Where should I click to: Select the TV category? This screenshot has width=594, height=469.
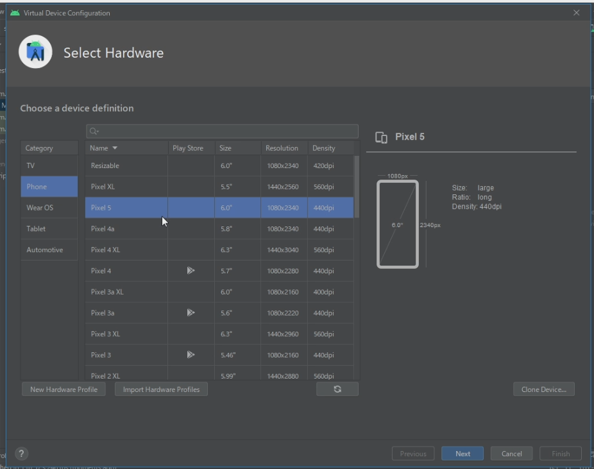[49, 166]
